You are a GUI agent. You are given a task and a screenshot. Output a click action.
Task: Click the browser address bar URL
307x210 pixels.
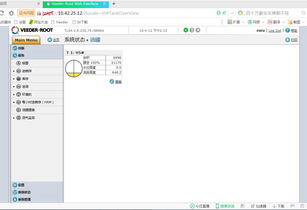(x=98, y=13)
